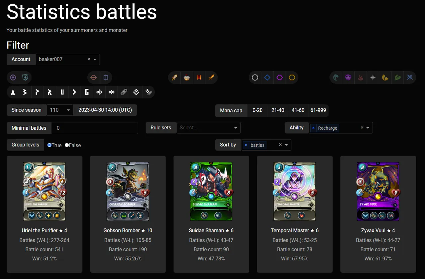Click 'Win: 67.95%' text
The height and width of the screenshot is (279, 425).
click(295, 259)
